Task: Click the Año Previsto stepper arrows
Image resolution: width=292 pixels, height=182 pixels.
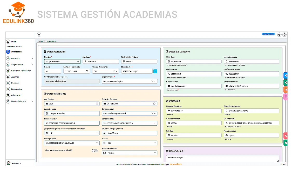Action: [x=97, y=104]
